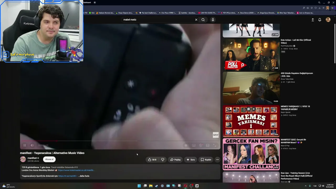This screenshot has height=189, width=336.
Task: Subscribe with the Abone ol button
Action: coord(49,159)
